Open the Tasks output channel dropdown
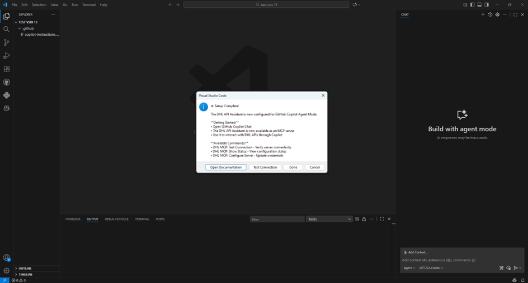Image resolution: width=528 pixels, height=283 pixels. click(329, 219)
